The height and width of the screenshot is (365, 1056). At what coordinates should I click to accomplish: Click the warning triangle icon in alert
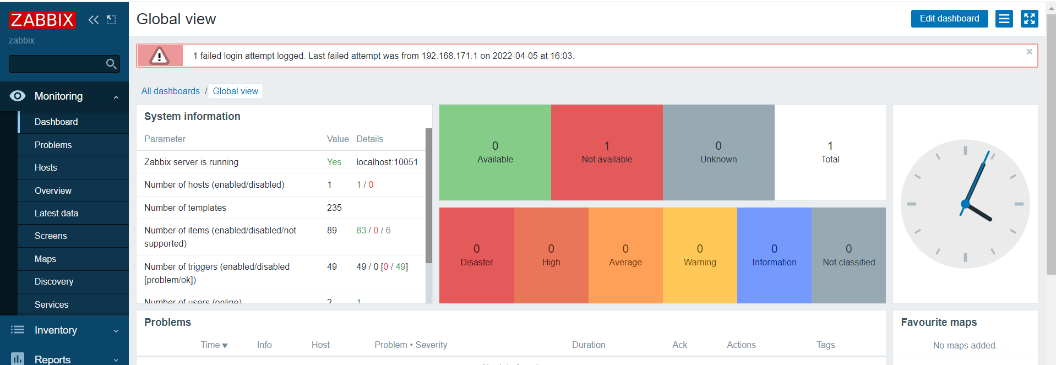(160, 56)
